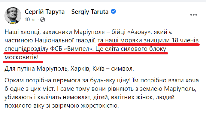The image size is (206, 113).
Task: Open the "Сергій Тарута" Cyrillic name link
Action: pyautogui.click(x=45, y=12)
